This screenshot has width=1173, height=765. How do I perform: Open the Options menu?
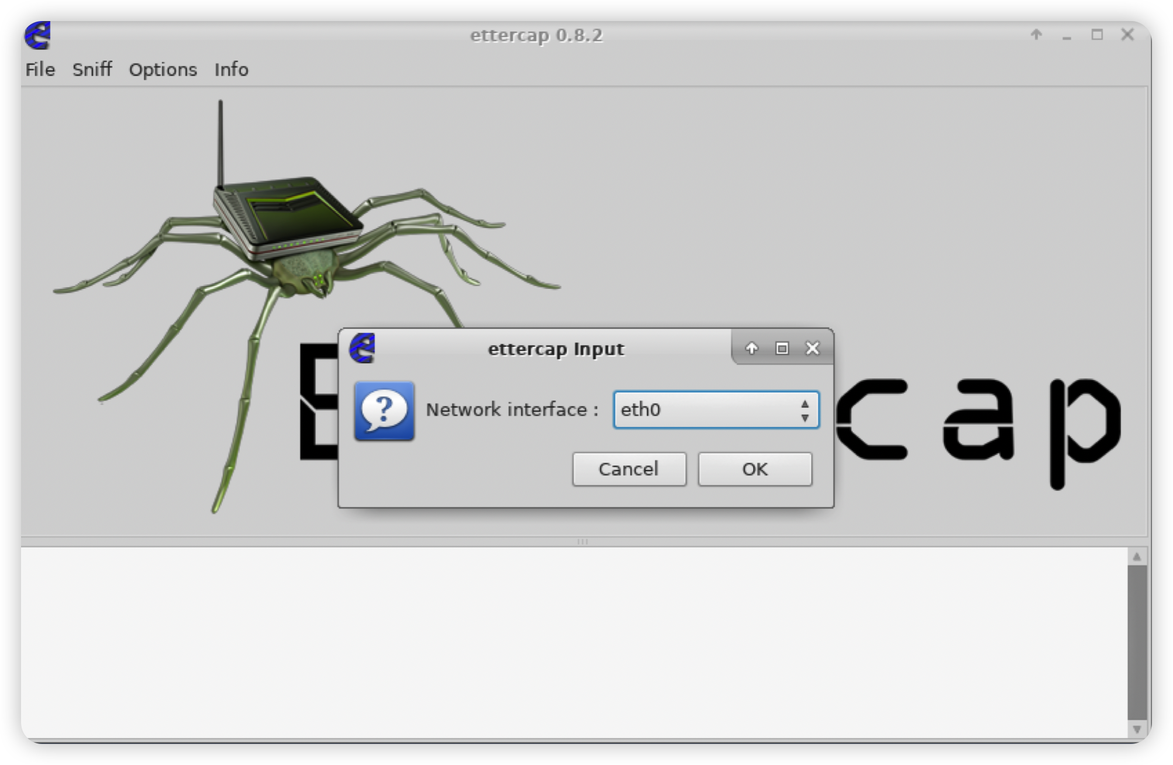[x=163, y=70]
